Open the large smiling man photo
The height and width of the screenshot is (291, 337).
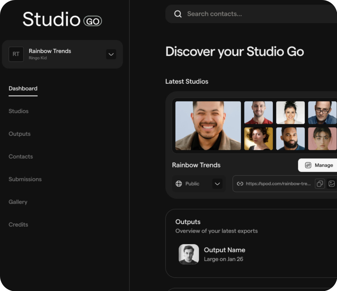pos(208,126)
